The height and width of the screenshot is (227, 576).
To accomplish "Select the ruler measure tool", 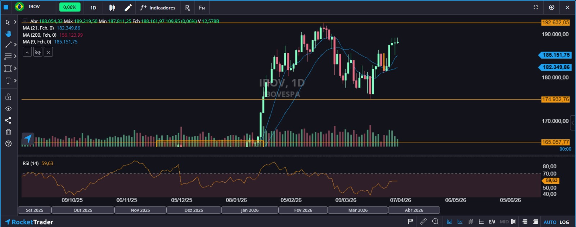I will tap(423, 222).
